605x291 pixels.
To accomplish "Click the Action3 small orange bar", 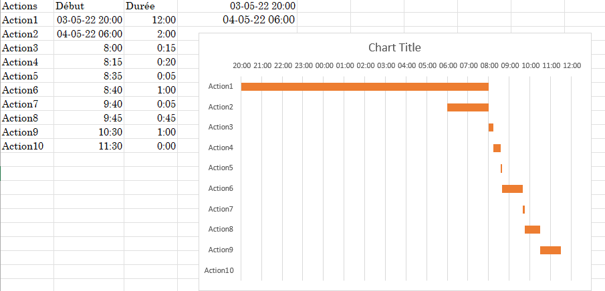I will pyautogui.click(x=491, y=127).
